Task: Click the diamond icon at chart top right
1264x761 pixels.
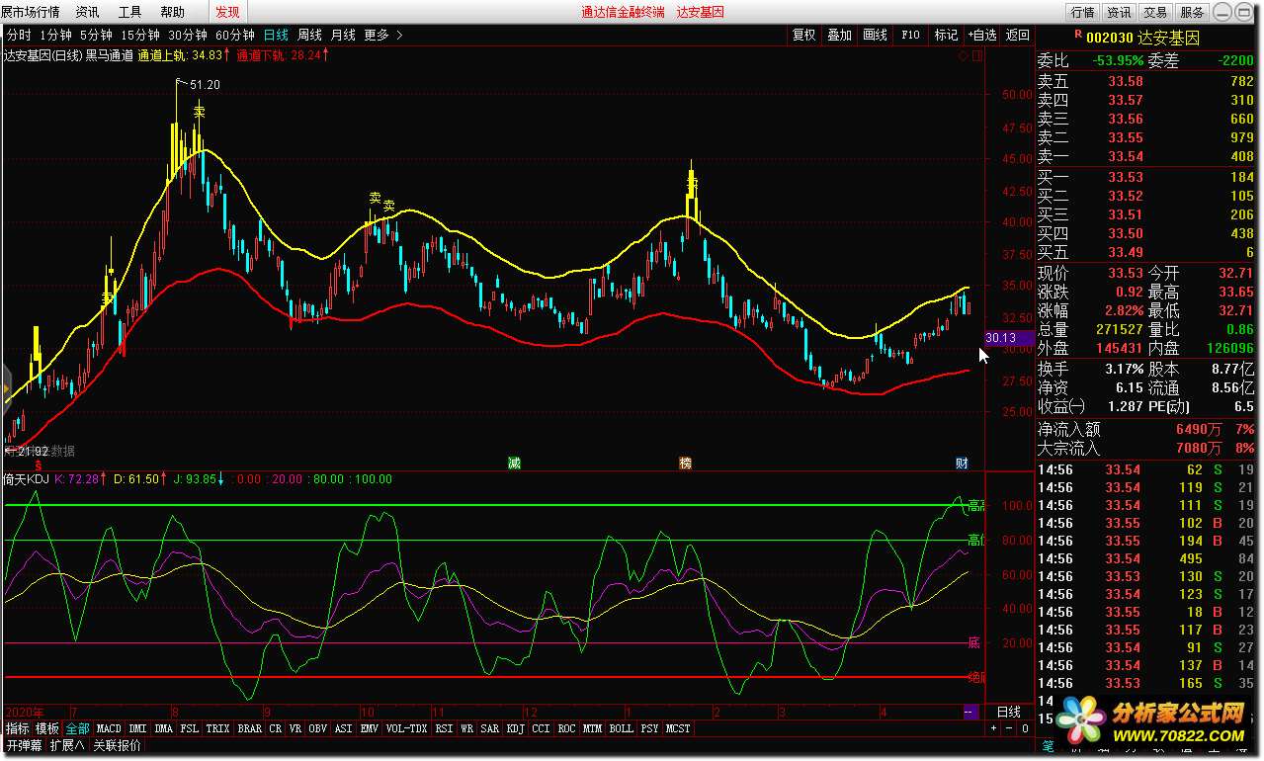Action: [x=964, y=56]
